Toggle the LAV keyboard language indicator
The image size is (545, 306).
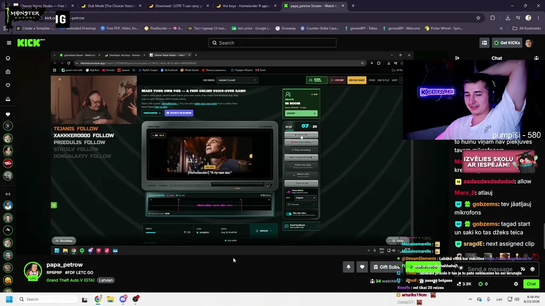coord(499,299)
